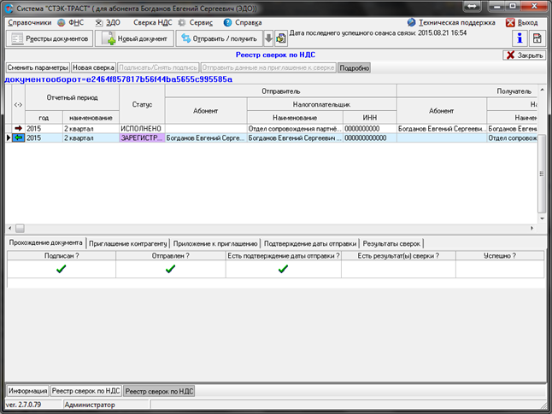
Task: Click Отправить данные на приглашение к сверке
Action: (x=268, y=67)
